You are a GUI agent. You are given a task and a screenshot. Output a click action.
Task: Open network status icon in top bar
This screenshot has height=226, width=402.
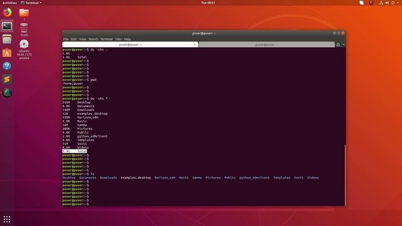tap(381, 3)
